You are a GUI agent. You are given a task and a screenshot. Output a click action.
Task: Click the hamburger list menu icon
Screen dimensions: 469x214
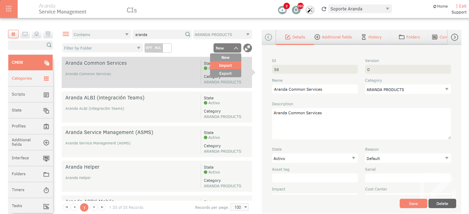66,34
